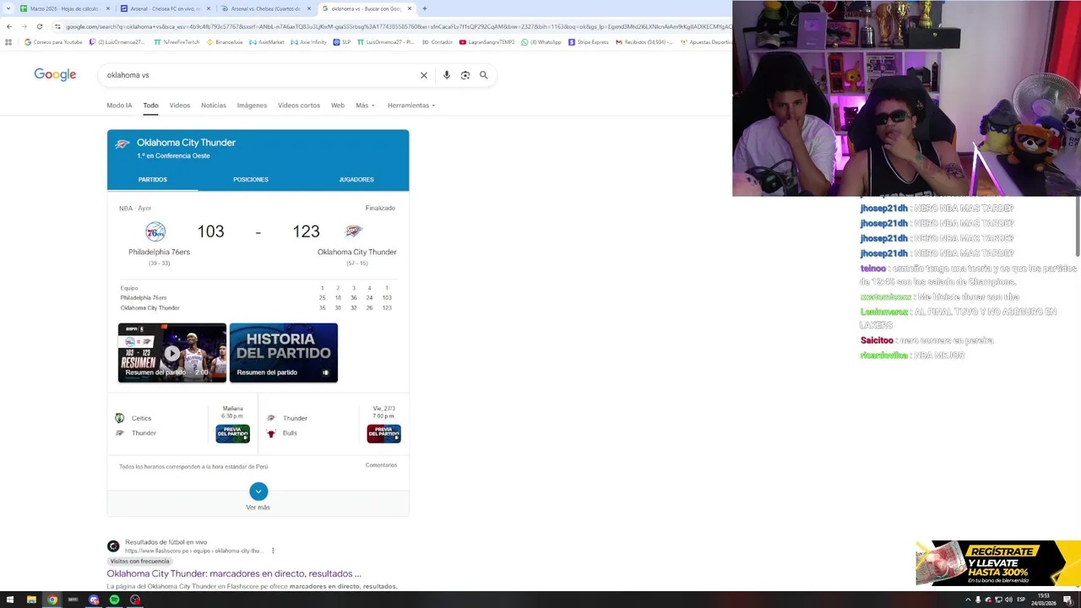Viewport: 1081px width, 608px height.
Task: Select the PARTIDOS tab
Action: tap(153, 180)
